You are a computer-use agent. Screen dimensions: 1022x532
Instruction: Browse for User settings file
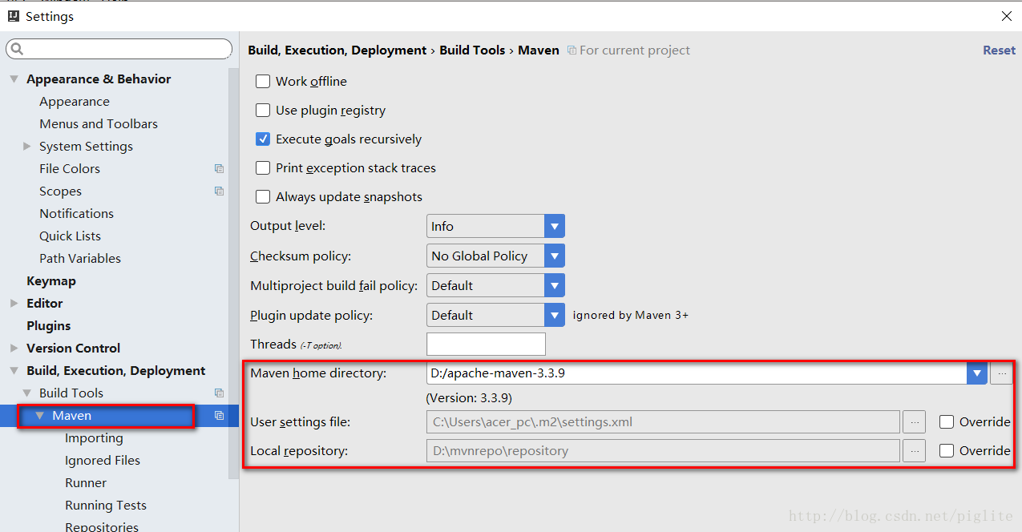pos(914,421)
